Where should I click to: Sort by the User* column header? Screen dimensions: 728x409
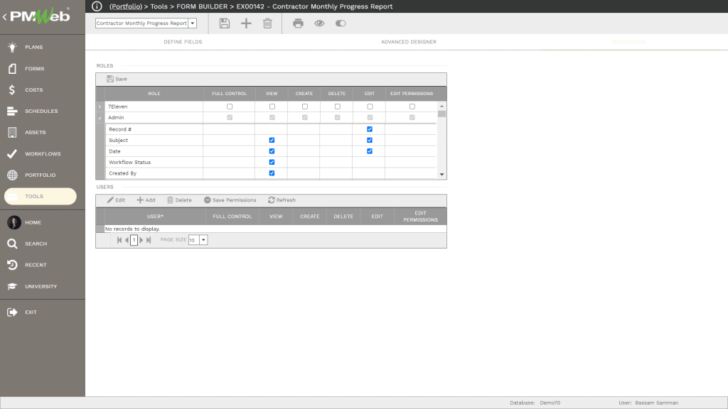[x=155, y=217]
